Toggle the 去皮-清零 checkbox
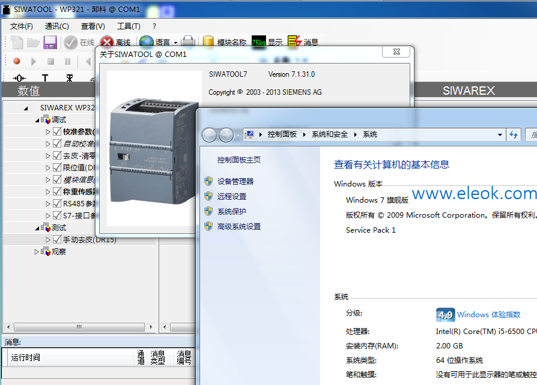 [x=57, y=155]
